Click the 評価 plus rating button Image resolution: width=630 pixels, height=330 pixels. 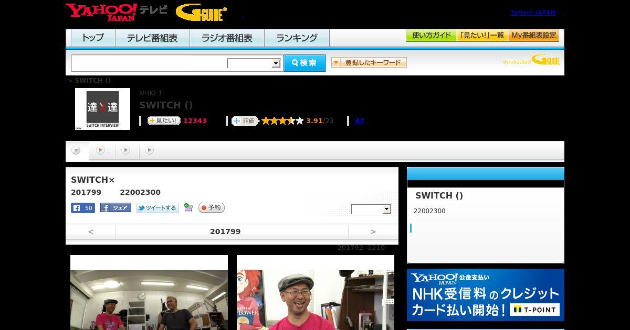tap(245, 121)
